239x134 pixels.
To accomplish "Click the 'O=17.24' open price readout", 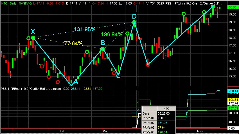I will pos(98,3).
